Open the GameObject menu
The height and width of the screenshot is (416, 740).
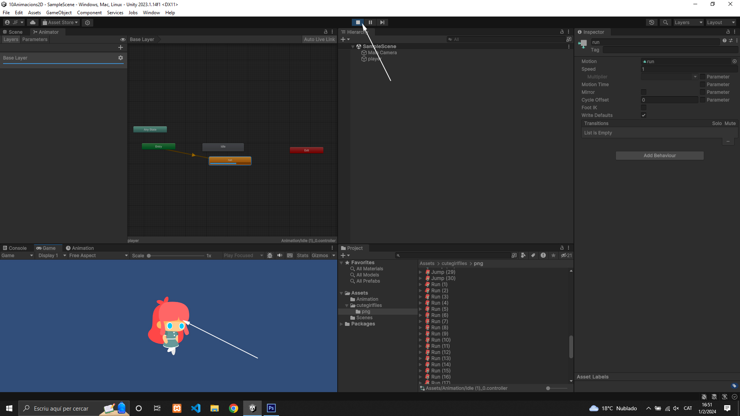[x=59, y=13]
